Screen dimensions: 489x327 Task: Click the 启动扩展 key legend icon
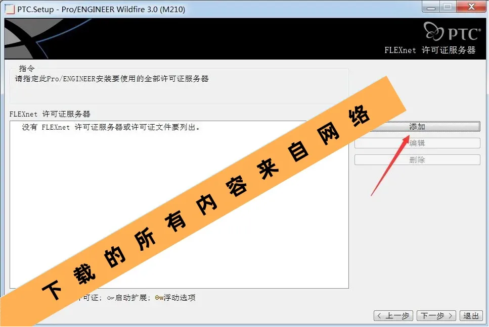pyautogui.click(x=110, y=298)
